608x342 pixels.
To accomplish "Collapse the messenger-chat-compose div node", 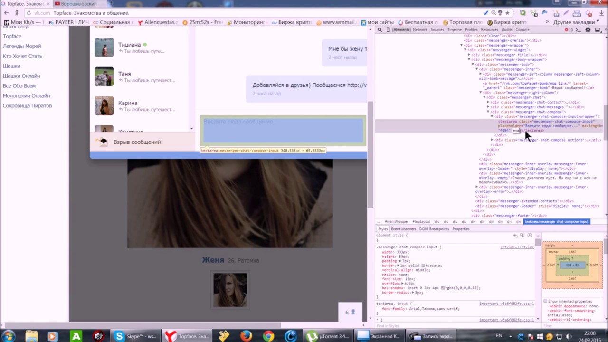I will (488, 112).
